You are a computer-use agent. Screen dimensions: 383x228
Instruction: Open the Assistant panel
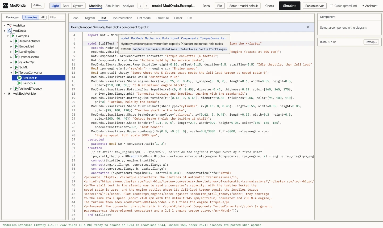(370, 6)
